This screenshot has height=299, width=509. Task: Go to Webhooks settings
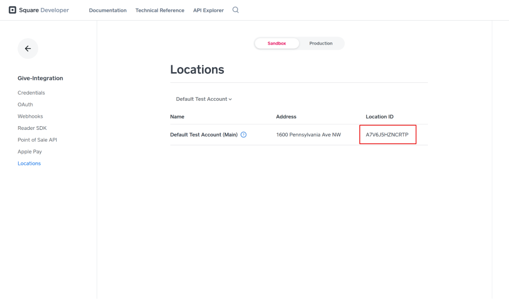tap(30, 116)
